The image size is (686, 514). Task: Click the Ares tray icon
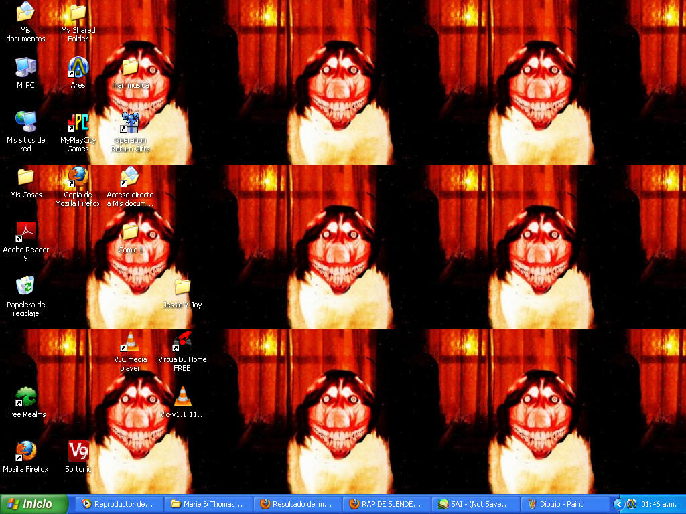point(631,505)
